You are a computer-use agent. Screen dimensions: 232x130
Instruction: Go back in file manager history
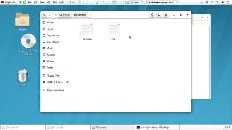pyautogui.click(x=44, y=15)
